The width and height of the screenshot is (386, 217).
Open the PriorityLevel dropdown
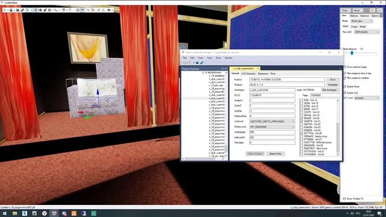(272, 127)
